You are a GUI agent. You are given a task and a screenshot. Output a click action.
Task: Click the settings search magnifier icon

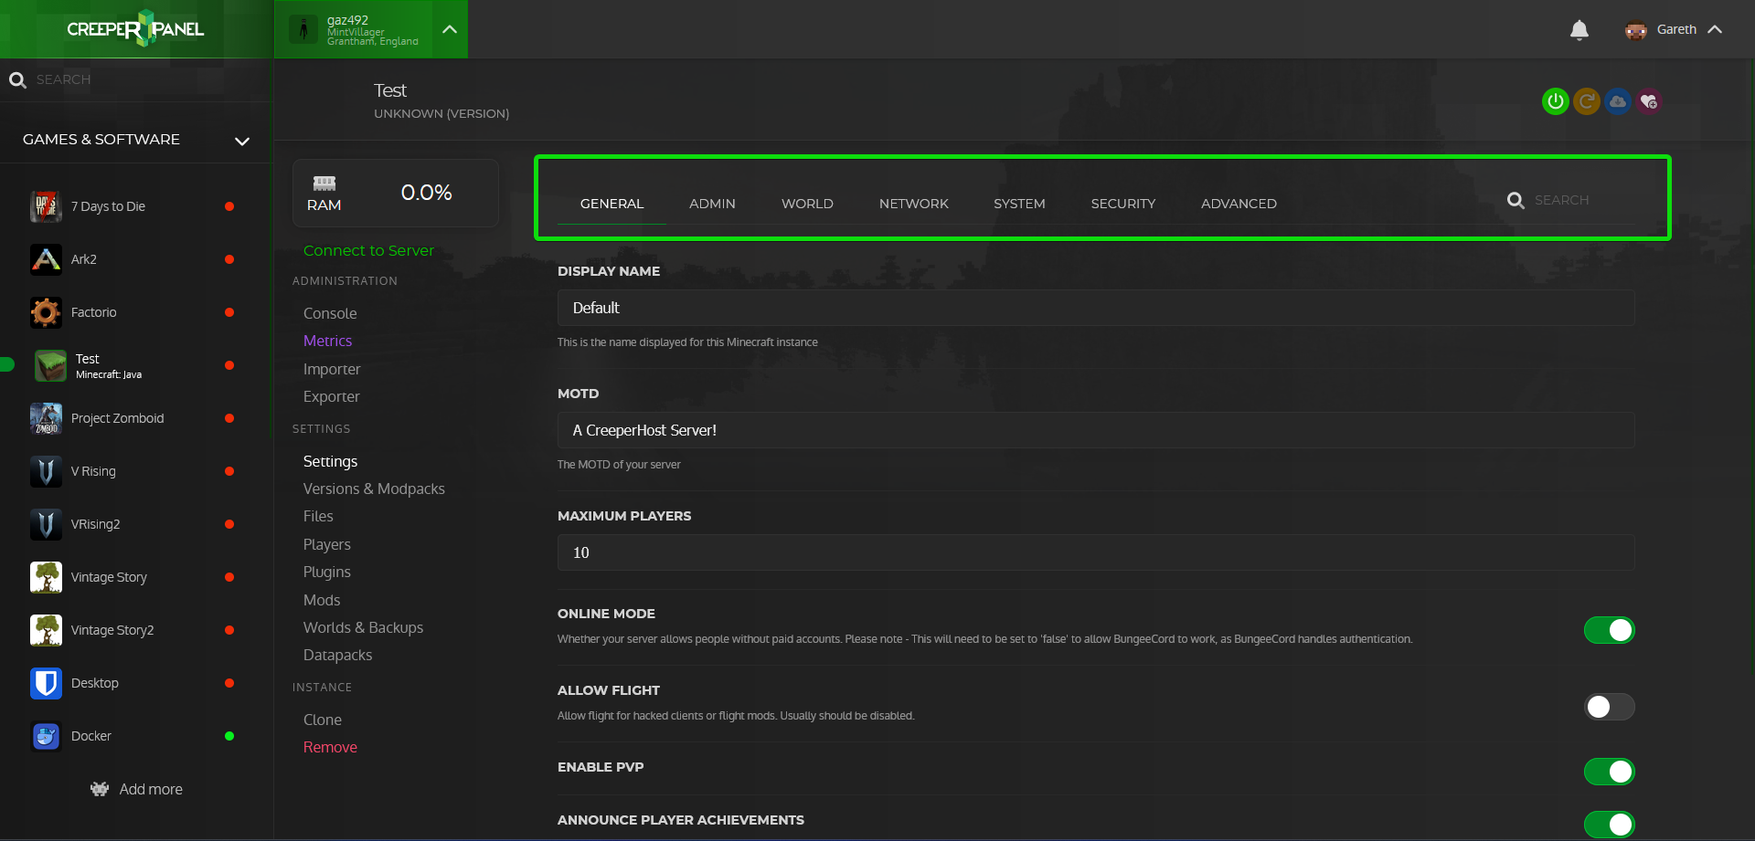click(1516, 200)
